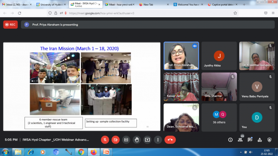278x156 pixels.
Task: Toggle the camera off button
Action: 116,140
